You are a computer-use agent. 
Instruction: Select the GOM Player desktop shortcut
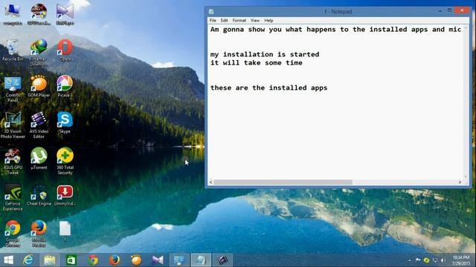(39, 87)
